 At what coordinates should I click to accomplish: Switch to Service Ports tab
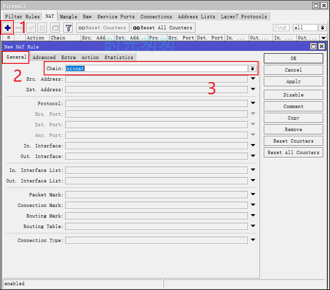pyautogui.click(x=116, y=16)
